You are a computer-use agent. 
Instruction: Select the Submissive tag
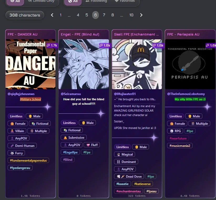tap(74, 138)
